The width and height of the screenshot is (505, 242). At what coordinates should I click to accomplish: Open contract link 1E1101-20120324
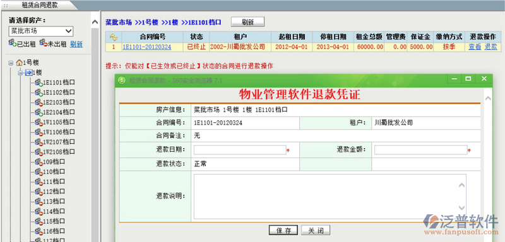(x=146, y=47)
